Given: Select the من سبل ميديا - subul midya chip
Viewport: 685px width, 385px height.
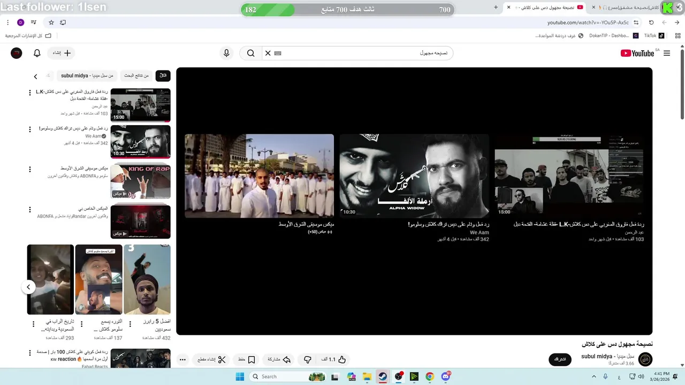Looking at the screenshot, I should [x=87, y=76].
